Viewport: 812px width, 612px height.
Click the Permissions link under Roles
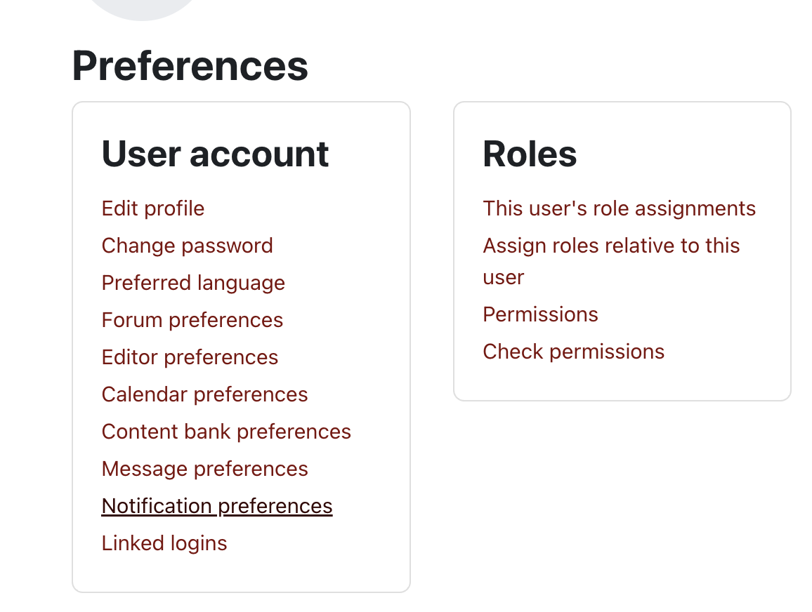pyautogui.click(x=540, y=314)
